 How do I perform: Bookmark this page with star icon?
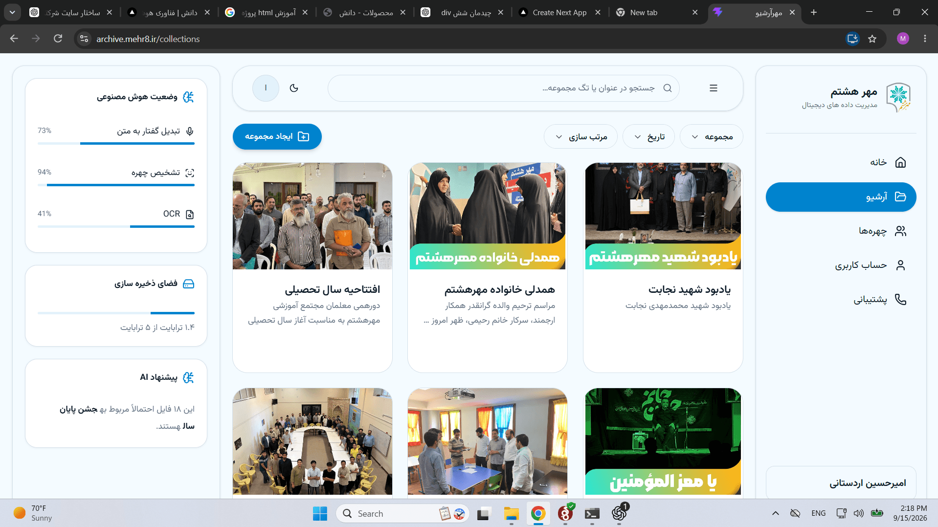point(872,39)
